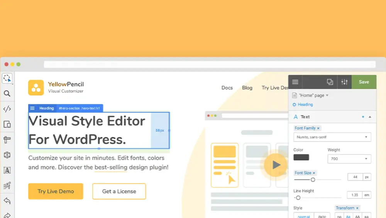Click the Heading target icon in panel

[294, 105]
